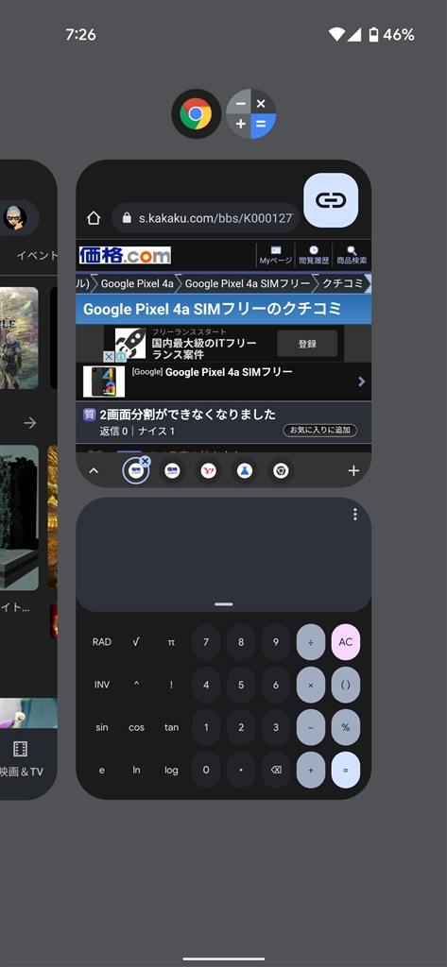Tap the e constant key
This screenshot has width=447, height=967.
(102, 770)
